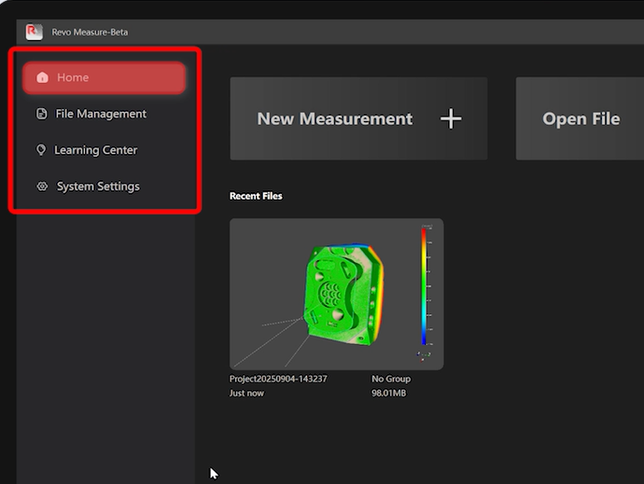
Task: Click the Home house icon
Action: coord(42,77)
